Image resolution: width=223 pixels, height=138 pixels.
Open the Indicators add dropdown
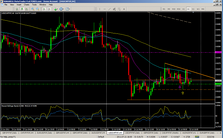[x=56, y=9]
